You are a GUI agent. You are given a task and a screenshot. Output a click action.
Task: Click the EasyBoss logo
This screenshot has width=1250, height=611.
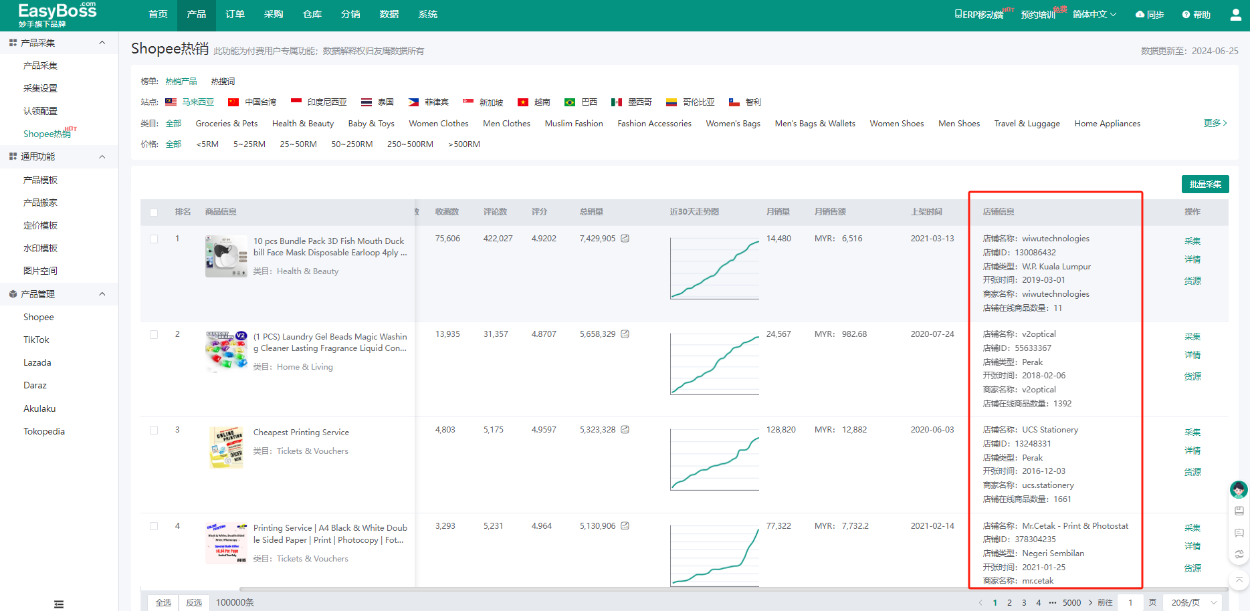58,14
